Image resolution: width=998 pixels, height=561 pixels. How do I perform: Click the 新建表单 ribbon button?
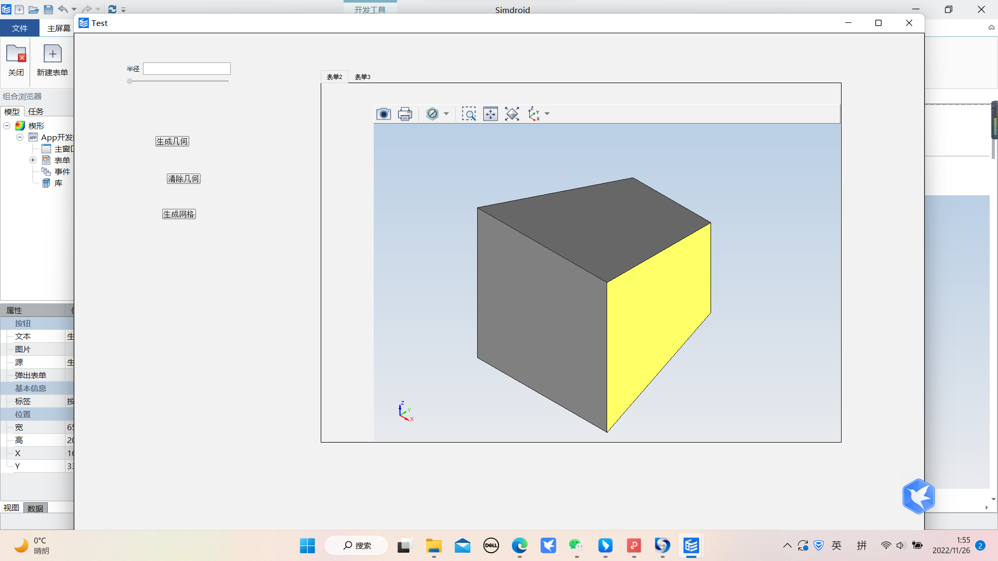click(52, 60)
